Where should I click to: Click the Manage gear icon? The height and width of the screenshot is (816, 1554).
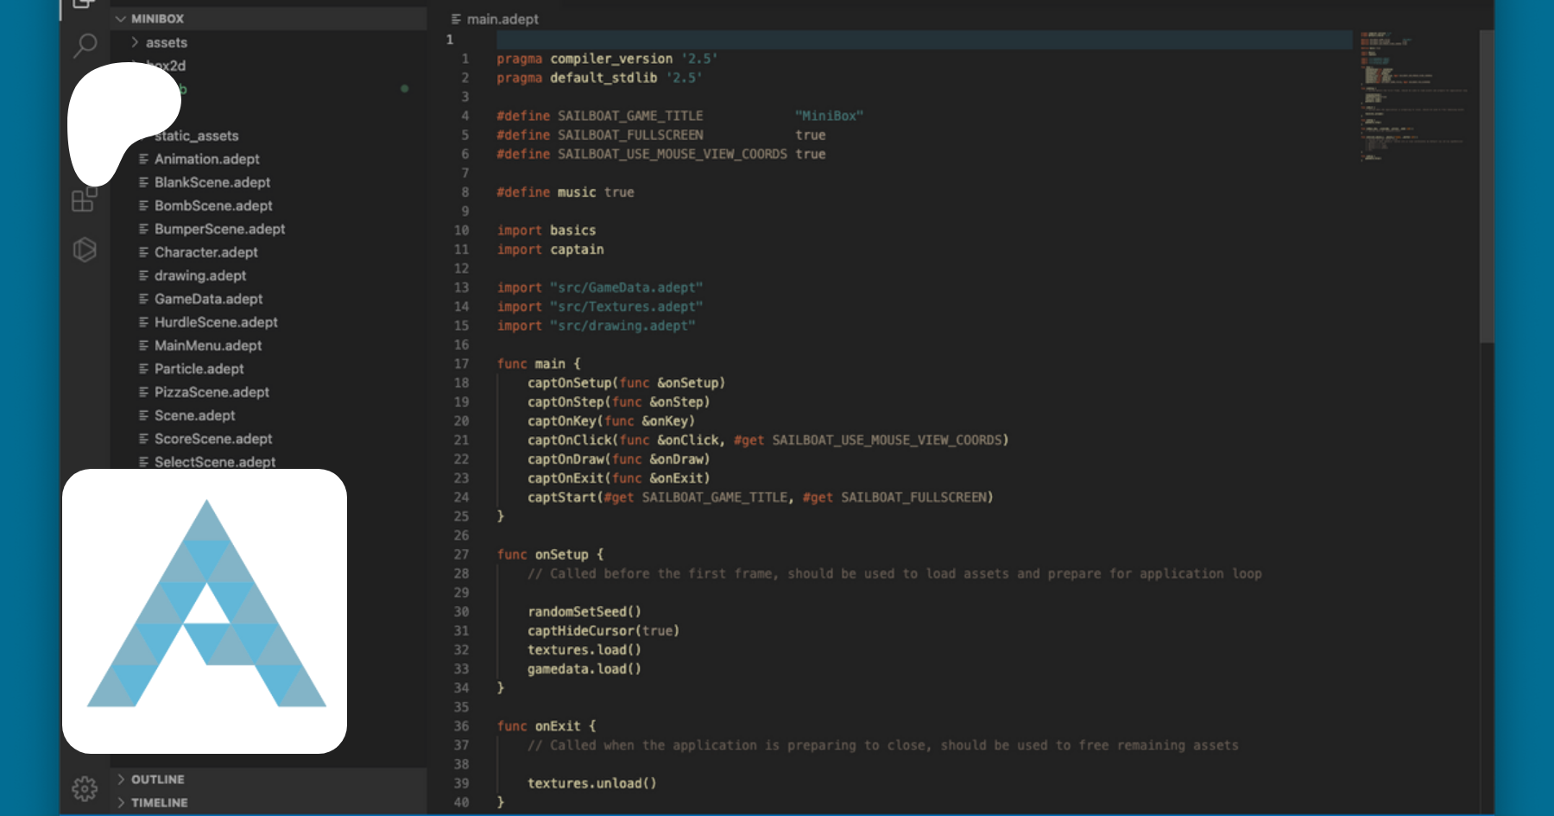(85, 788)
